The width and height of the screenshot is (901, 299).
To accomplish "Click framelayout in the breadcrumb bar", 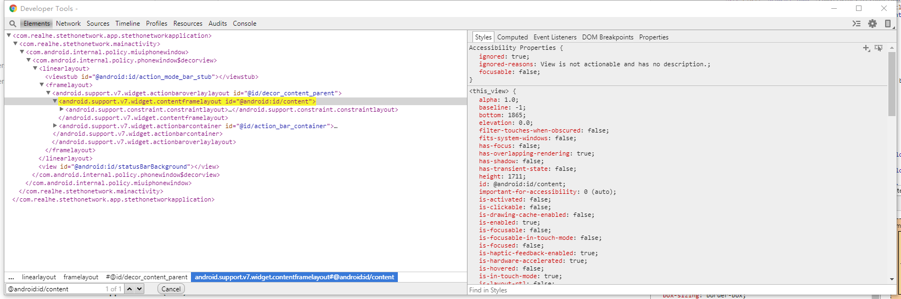I will click(x=81, y=277).
